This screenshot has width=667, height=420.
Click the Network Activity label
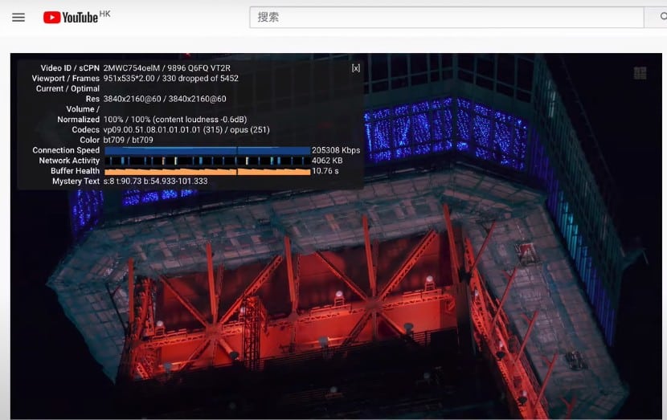69,161
